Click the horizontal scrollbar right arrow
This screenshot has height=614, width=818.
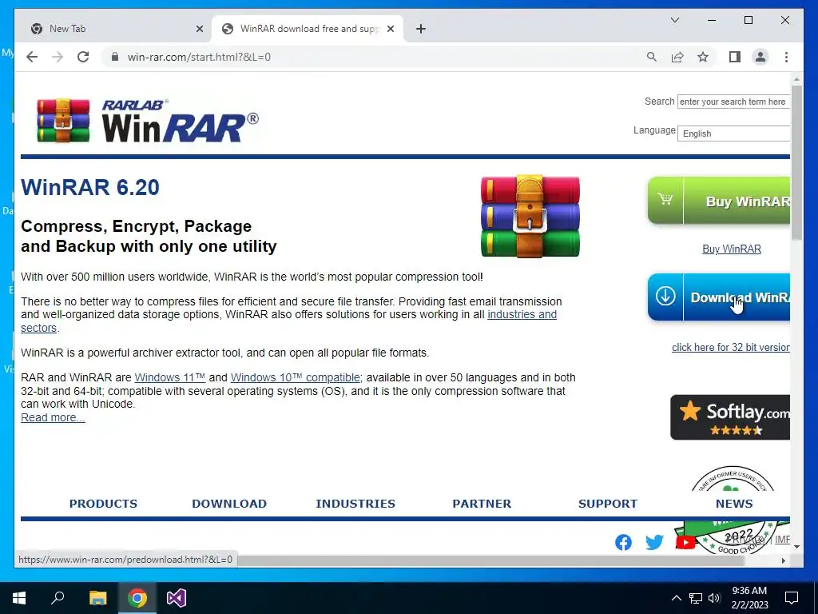click(x=784, y=560)
